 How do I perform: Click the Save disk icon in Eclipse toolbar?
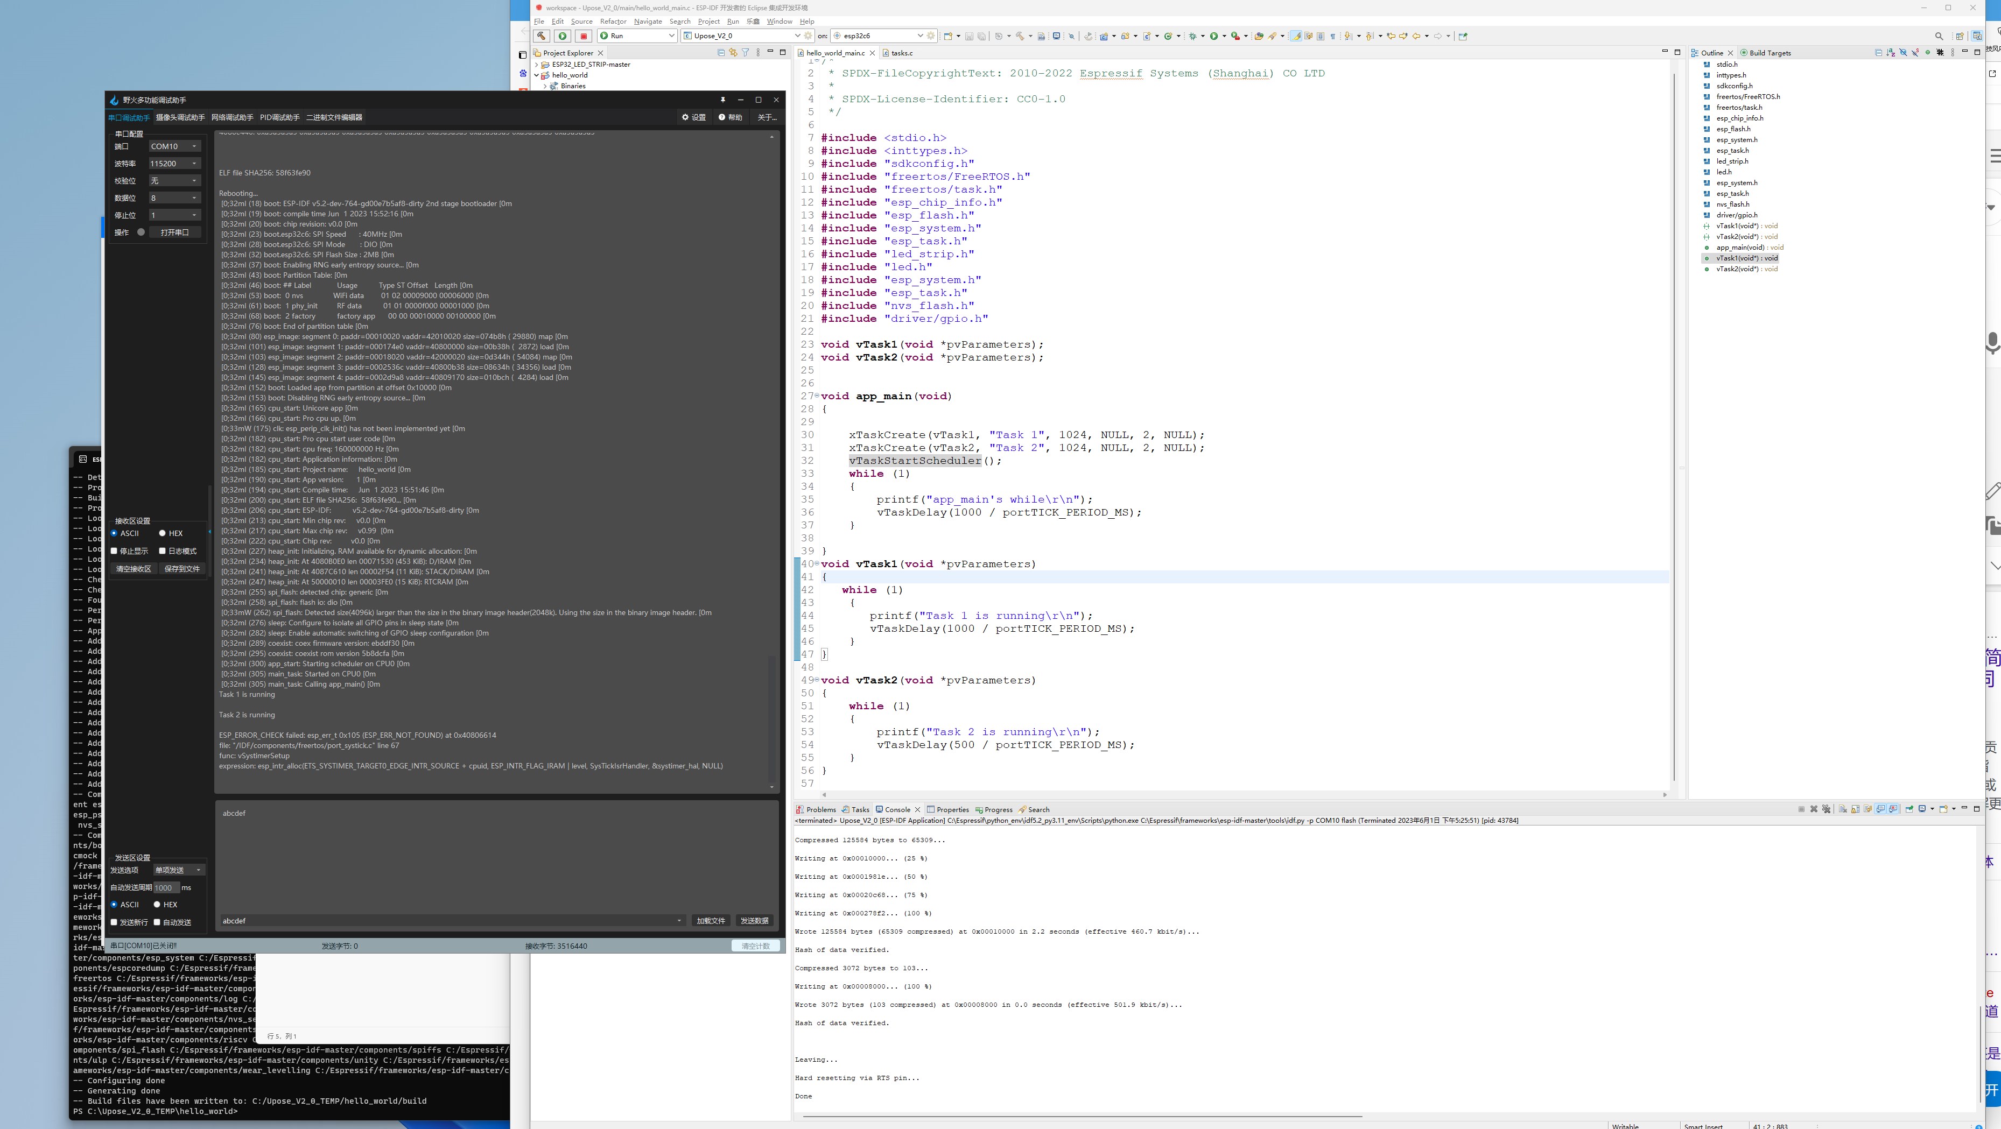pyautogui.click(x=968, y=36)
